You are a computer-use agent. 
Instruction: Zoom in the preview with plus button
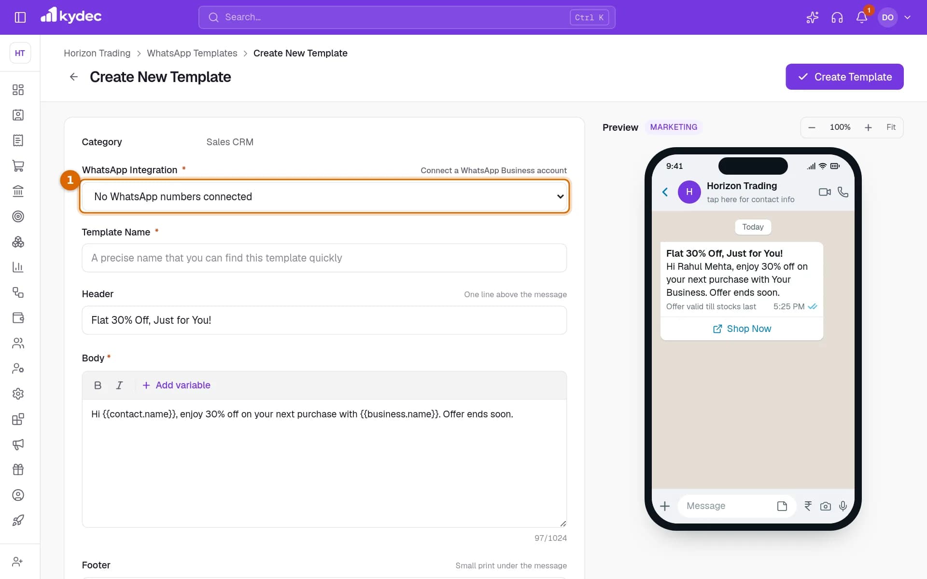pyautogui.click(x=868, y=127)
